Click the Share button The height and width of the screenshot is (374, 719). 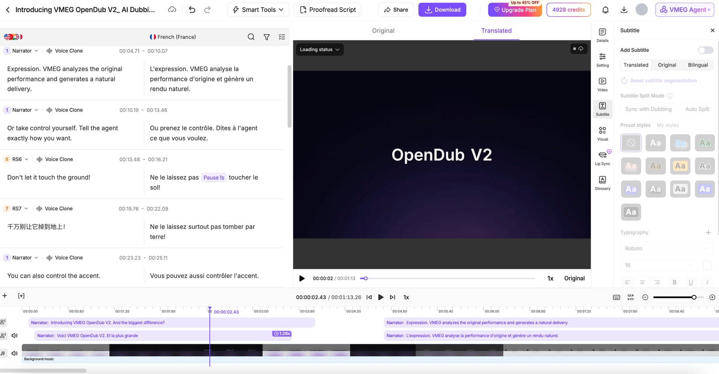tap(396, 9)
